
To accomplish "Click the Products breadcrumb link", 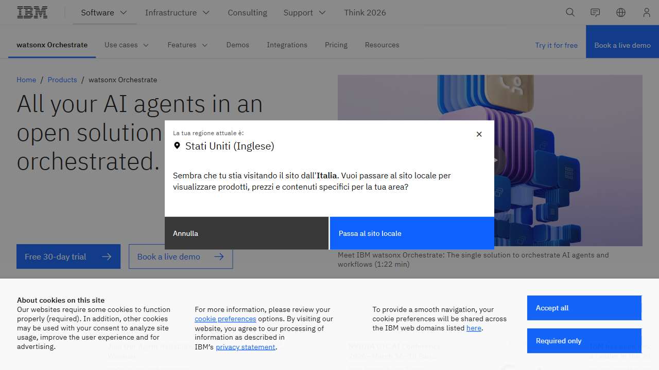I will point(62,80).
